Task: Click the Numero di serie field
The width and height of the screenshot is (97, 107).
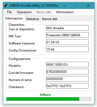Action: click(67, 79)
